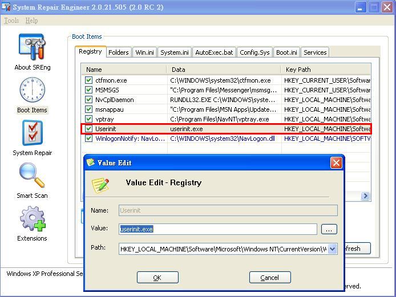Click the disabled Name field showing Userinit
396x297 pixels.
(228, 210)
